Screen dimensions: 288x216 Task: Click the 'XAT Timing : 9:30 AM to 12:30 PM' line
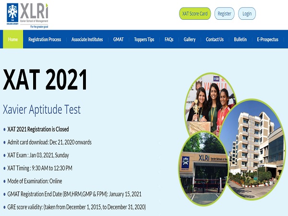40,168
